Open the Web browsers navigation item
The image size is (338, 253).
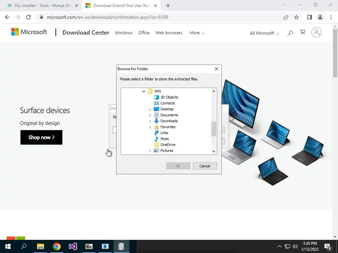tap(169, 33)
